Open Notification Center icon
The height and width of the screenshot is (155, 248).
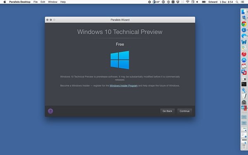coord(242,2)
